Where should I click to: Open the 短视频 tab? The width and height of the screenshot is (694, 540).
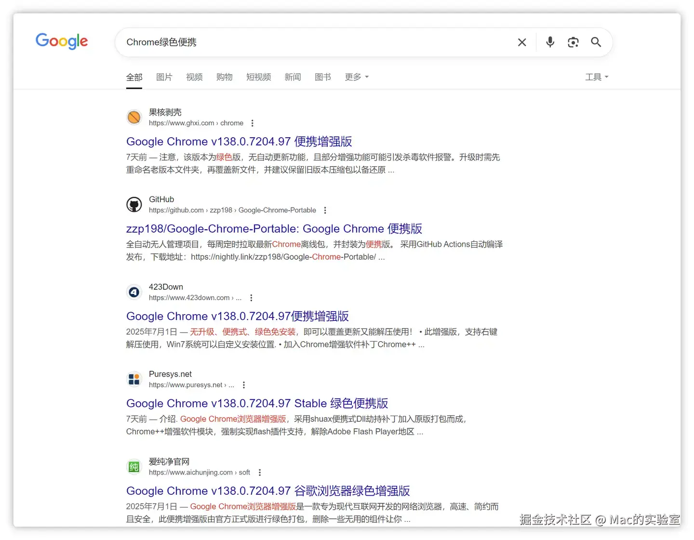[259, 77]
